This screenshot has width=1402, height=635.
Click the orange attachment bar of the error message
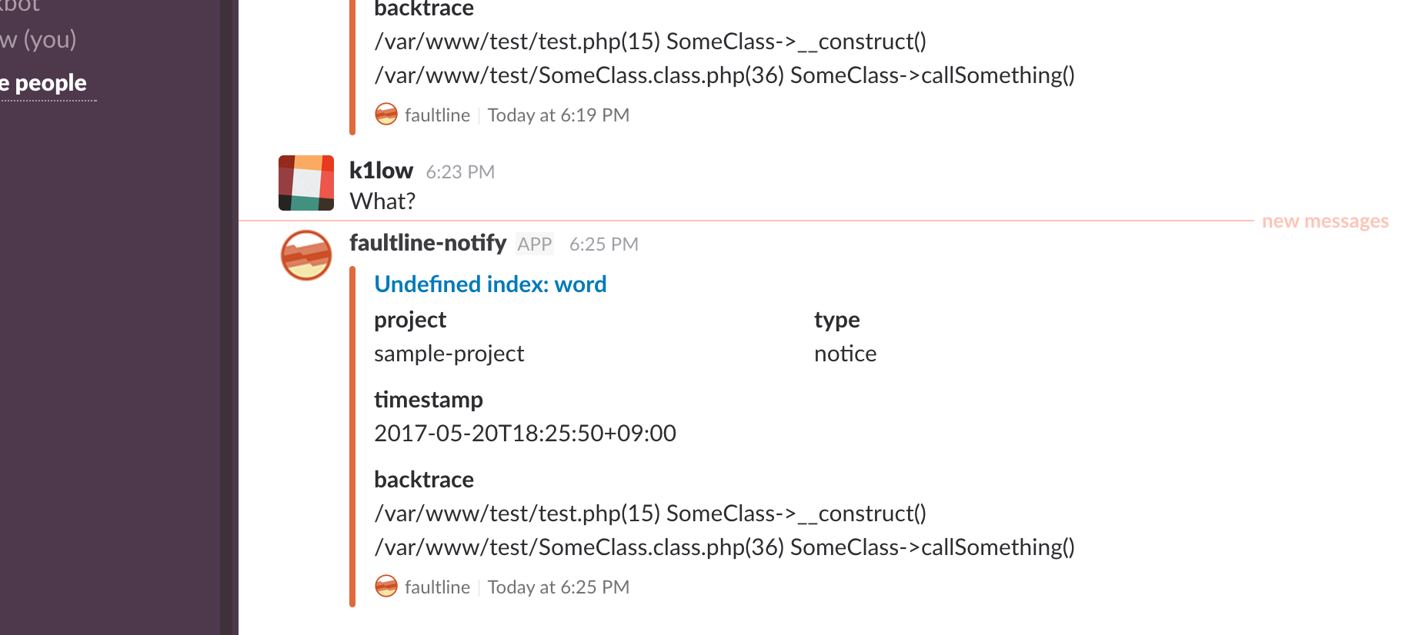click(352, 431)
